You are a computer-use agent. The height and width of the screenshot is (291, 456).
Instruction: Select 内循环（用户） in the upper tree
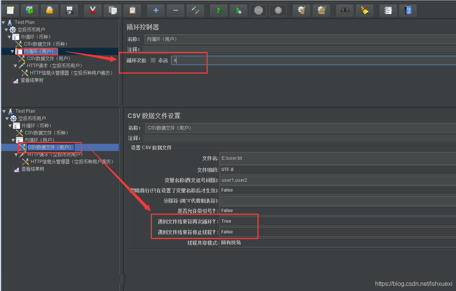tap(39, 51)
